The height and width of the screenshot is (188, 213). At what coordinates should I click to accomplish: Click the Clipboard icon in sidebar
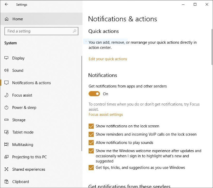6,182
